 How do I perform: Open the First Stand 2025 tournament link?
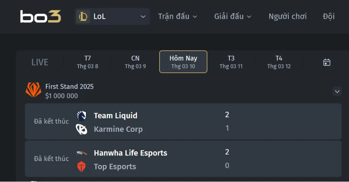point(69,86)
